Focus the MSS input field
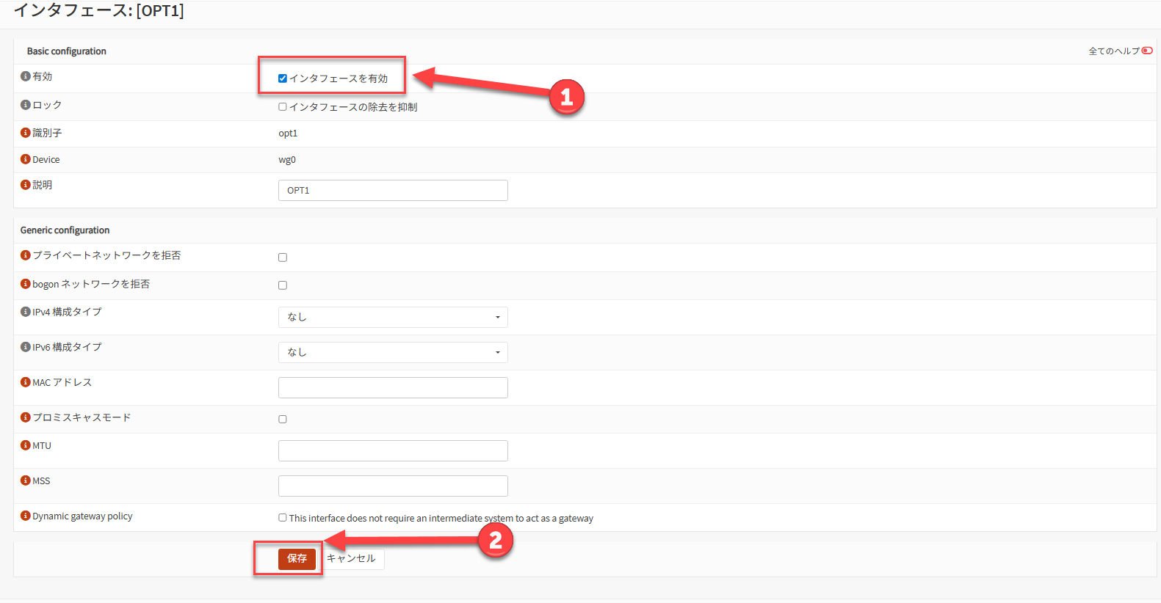Image resolution: width=1161 pixels, height=603 pixels. click(393, 486)
